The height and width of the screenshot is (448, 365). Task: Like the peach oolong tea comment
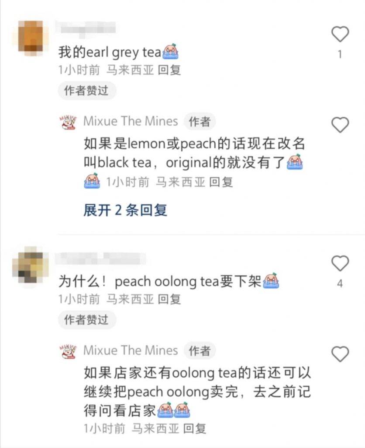[340, 263]
